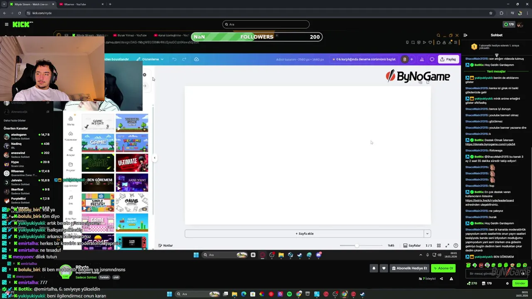Bookmark this page with star icon
532x299 pixels.
(491, 13)
